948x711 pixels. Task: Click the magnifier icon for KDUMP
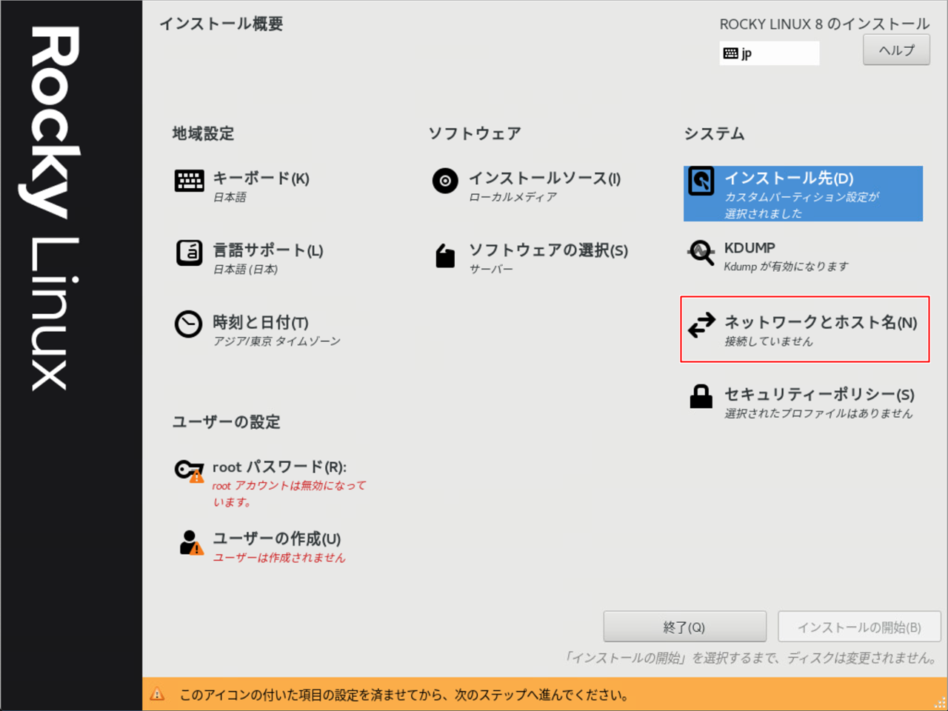[x=701, y=253]
